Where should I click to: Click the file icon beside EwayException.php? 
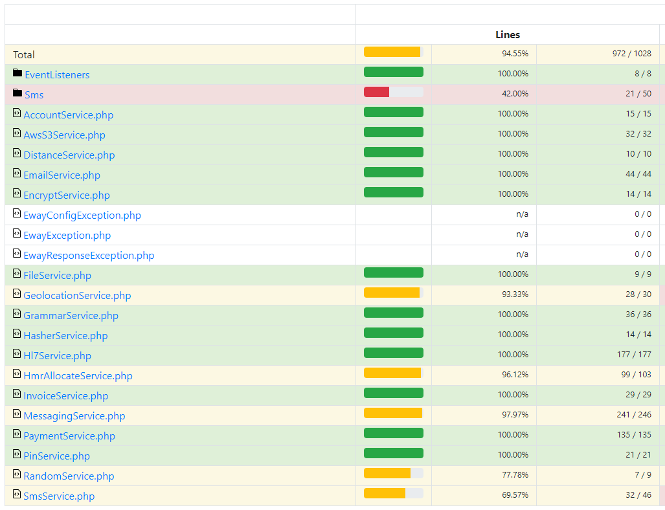click(x=17, y=233)
